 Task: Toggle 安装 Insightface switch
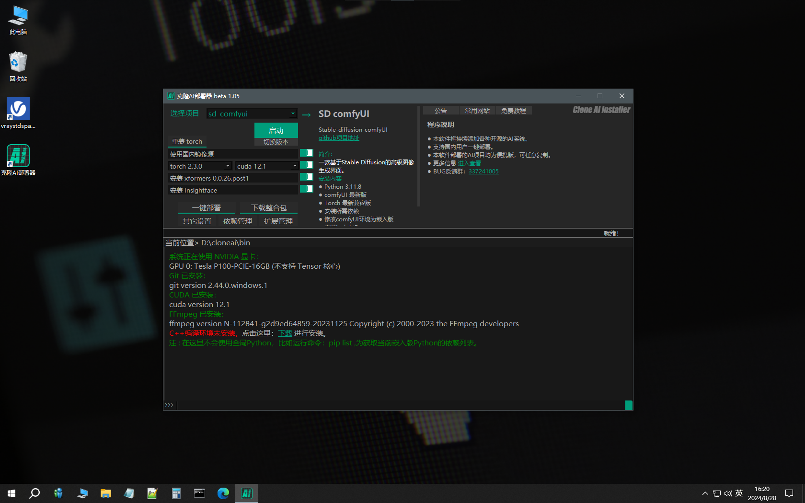point(306,189)
